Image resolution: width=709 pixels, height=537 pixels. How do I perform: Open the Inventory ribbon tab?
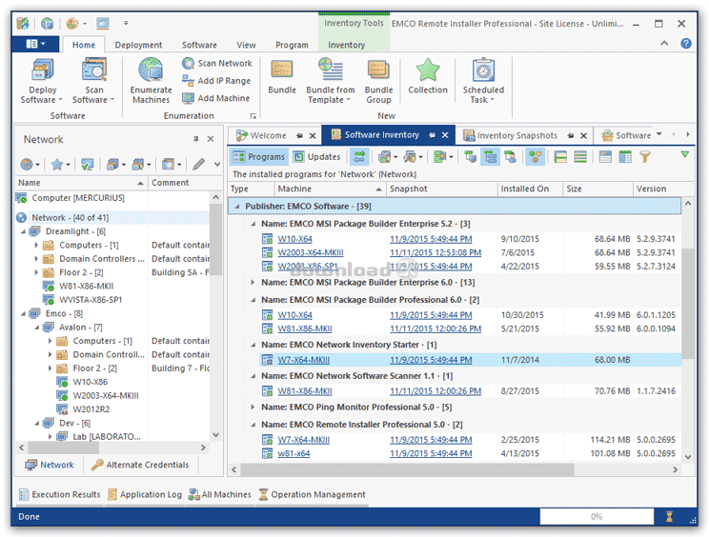click(x=346, y=45)
